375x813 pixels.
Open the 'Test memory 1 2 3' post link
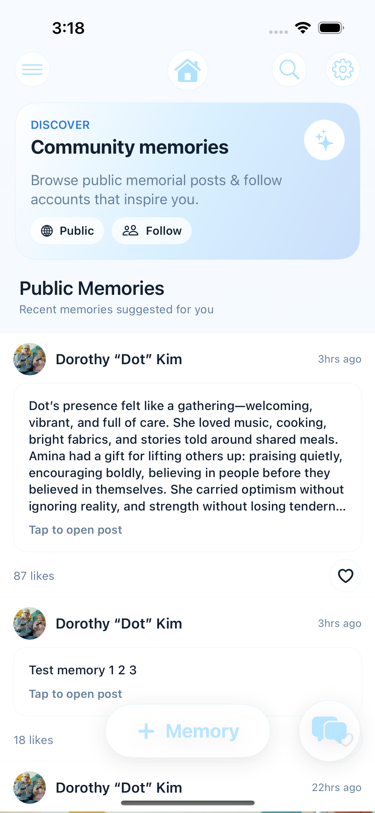pos(75,694)
